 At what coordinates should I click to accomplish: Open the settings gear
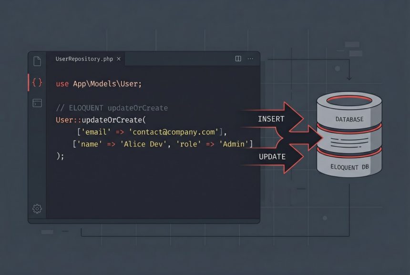36,209
